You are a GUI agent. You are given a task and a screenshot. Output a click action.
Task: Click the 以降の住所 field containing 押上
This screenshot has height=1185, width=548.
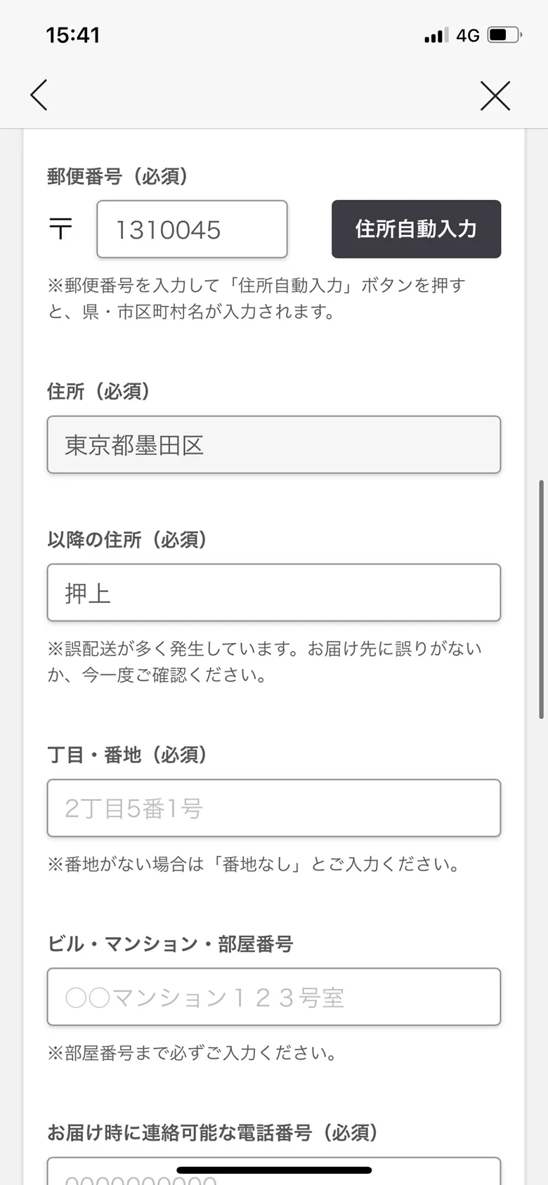point(274,593)
